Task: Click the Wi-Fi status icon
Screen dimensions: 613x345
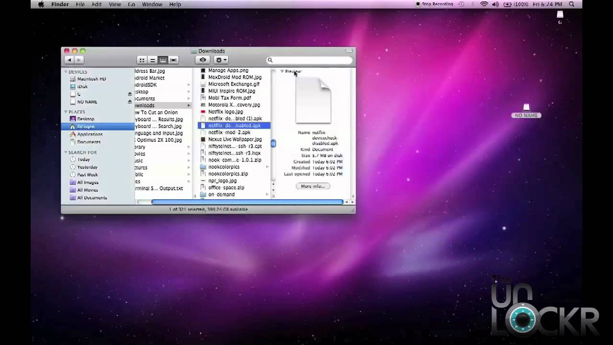Action: click(484, 4)
